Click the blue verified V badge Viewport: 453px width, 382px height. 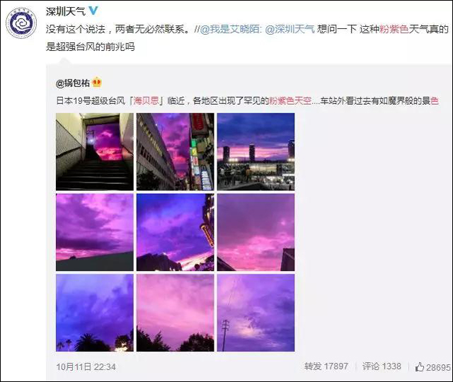[x=93, y=11]
